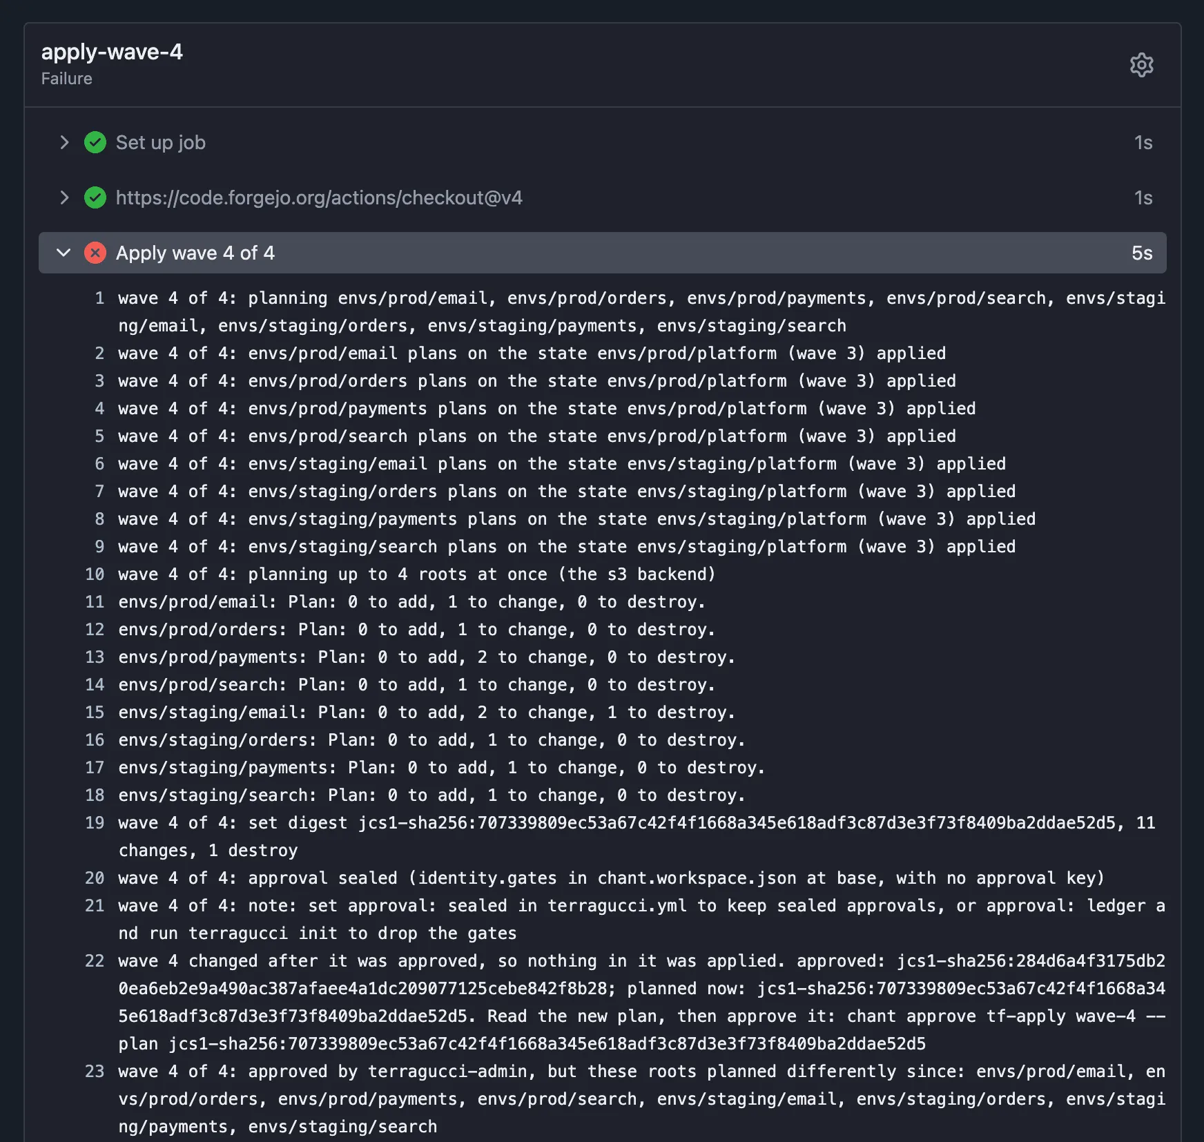Image resolution: width=1204 pixels, height=1142 pixels.
Task: Select log line number 22
Action: (95, 961)
